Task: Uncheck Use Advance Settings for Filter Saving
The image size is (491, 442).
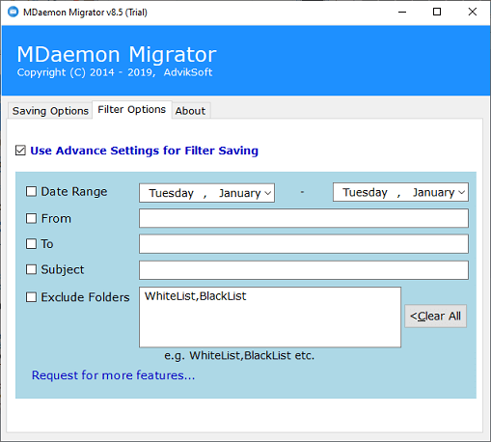Action: click(x=20, y=151)
